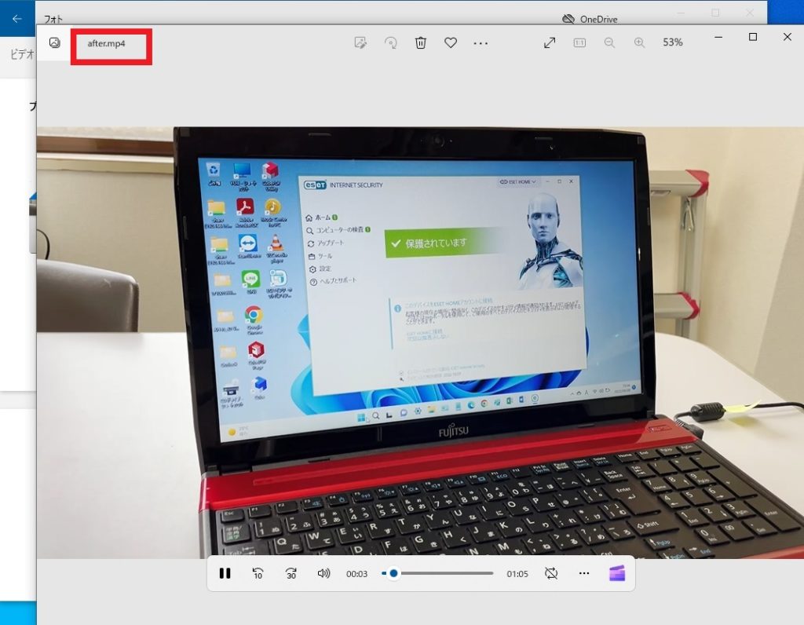Select the rotate video icon

coord(391,42)
